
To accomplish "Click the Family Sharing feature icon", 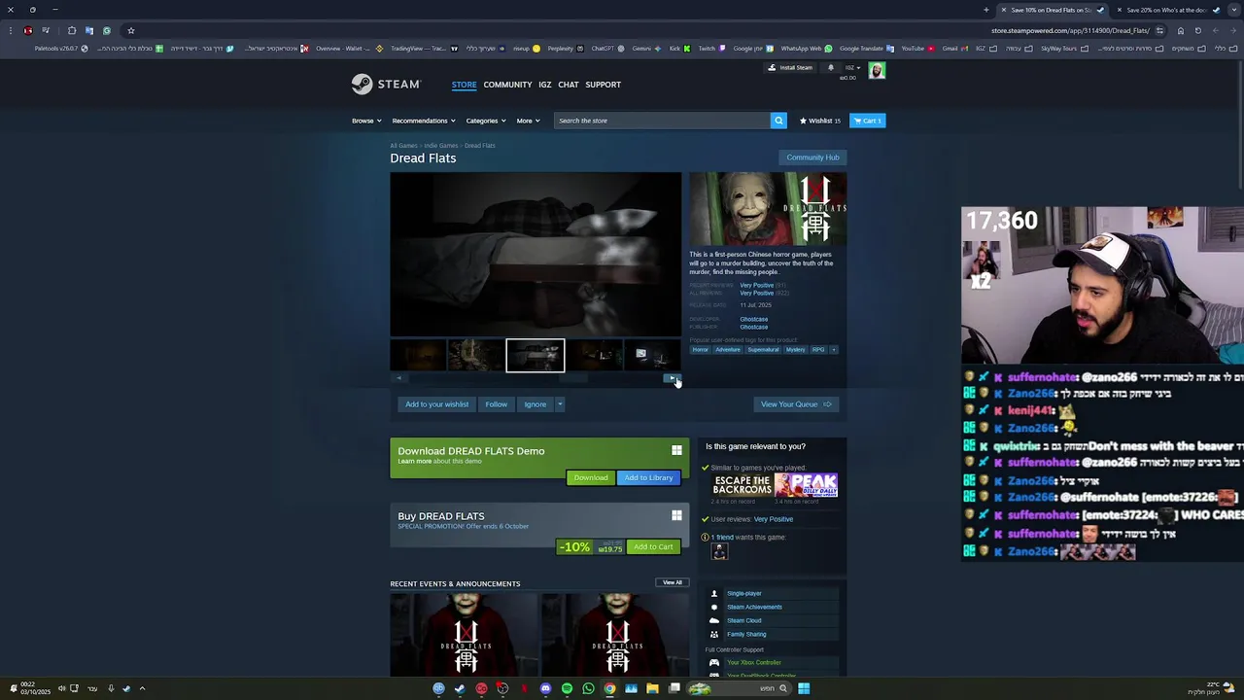I will [714, 634].
